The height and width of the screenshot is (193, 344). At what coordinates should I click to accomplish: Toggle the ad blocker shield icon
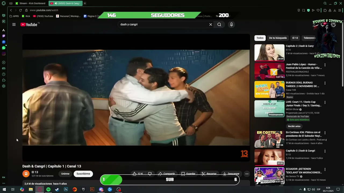(x=308, y=10)
